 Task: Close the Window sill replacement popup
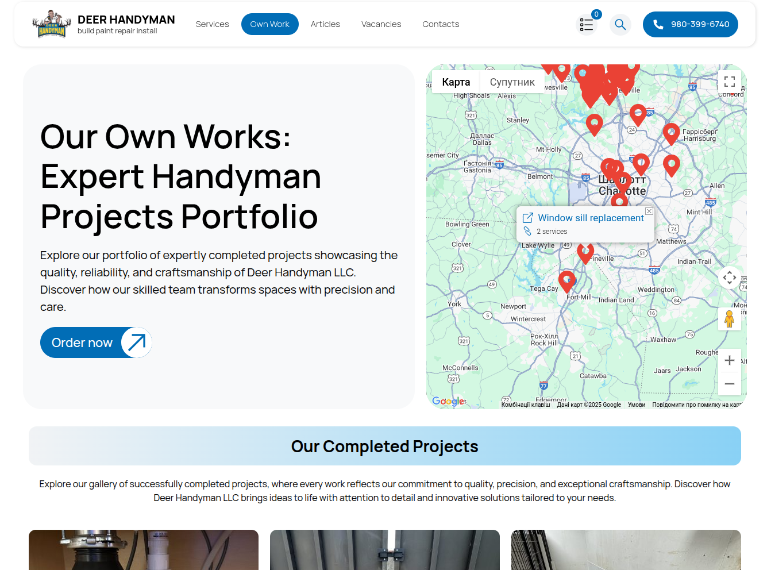point(649,211)
